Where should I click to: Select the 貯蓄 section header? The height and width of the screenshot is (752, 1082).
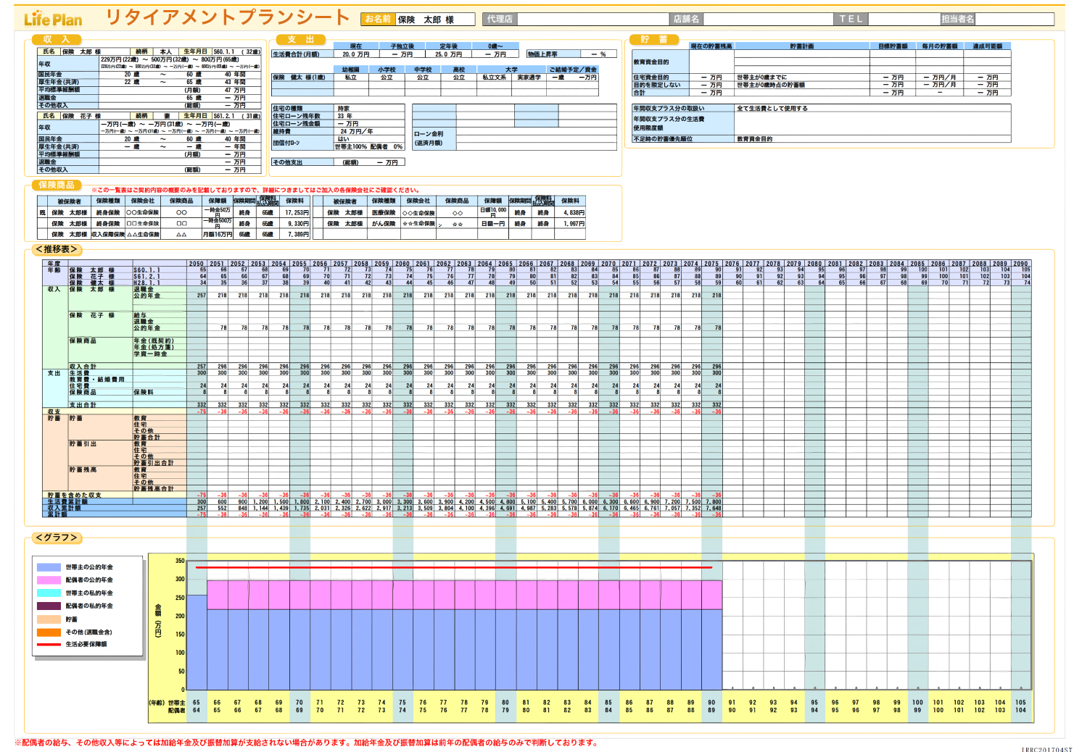(x=653, y=40)
